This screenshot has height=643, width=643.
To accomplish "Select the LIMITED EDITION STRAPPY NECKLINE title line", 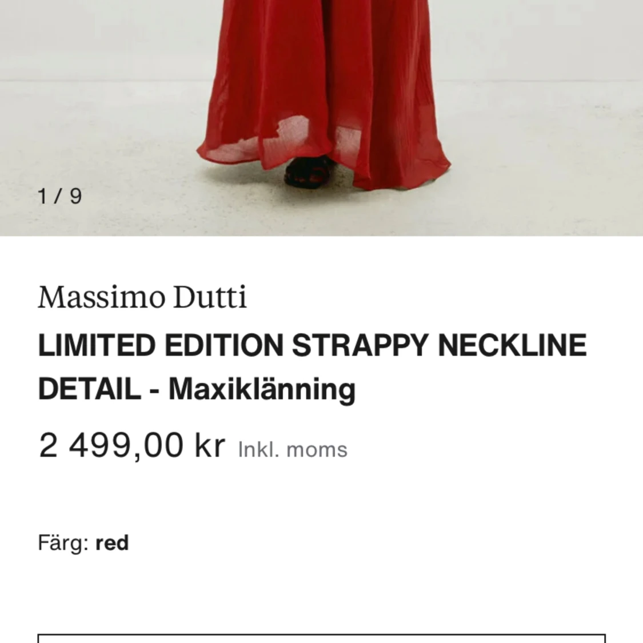I will (x=312, y=345).
